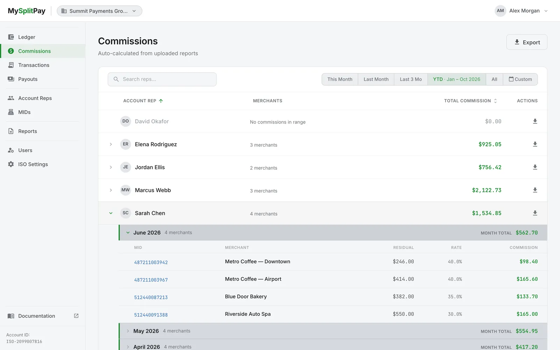Click the ISO Settings gear icon
This screenshot has height=350, width=560.
pyautogui.click(x=11, y=164)
